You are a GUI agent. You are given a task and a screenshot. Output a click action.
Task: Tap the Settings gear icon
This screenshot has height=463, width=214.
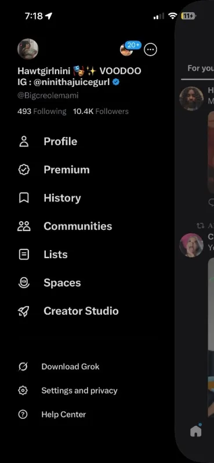(23, 391)
